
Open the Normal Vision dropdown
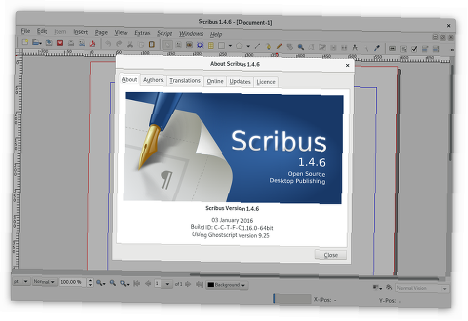422,288
